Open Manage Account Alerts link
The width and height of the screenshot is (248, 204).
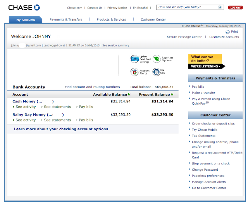click(209, 182)
